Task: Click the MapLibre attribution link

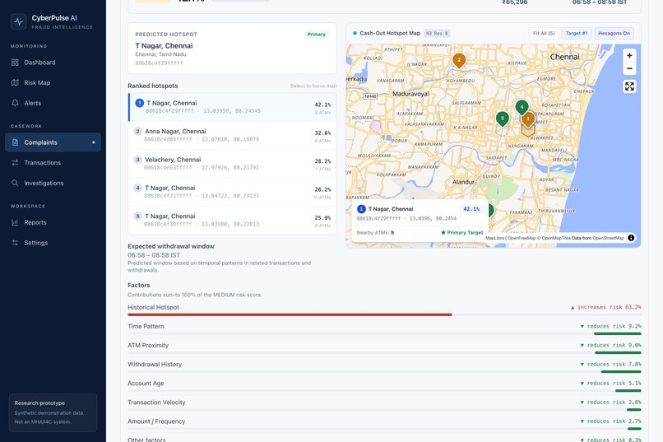Action: click(494, 238)
